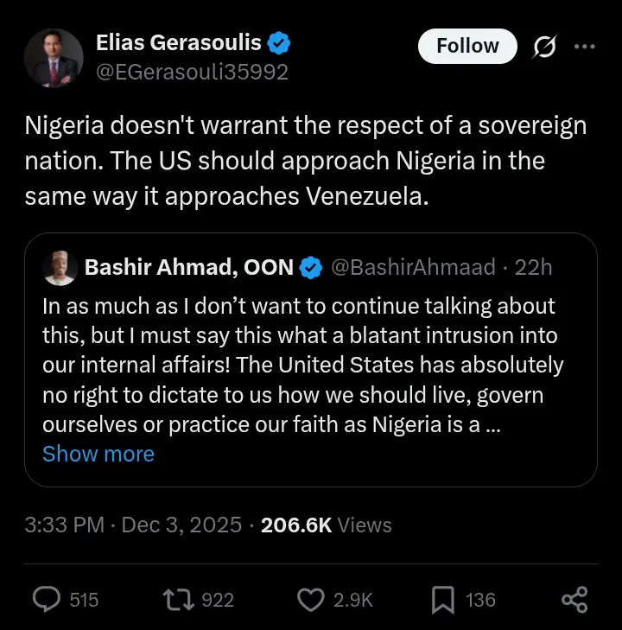Click the Grok slash icon
Screen dimensions: 622x630
pyautogui.click(x=544, y=47)
